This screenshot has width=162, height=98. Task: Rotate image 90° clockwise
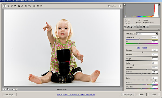[41, 6]
